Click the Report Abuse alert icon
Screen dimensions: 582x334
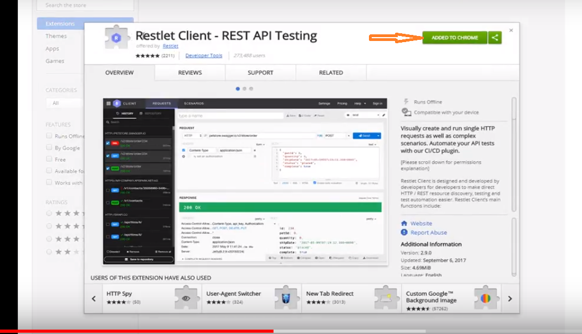(404, 233)
